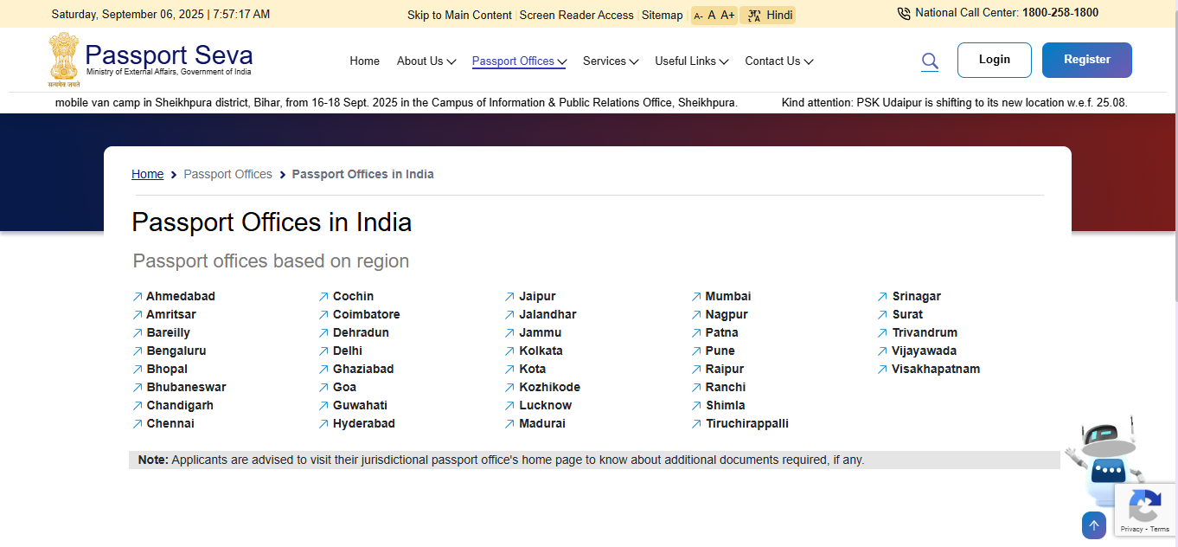Open the Bengaluru passport office link
The height and width of the screenshot is (547, 1178).
[x=176, y=351]
